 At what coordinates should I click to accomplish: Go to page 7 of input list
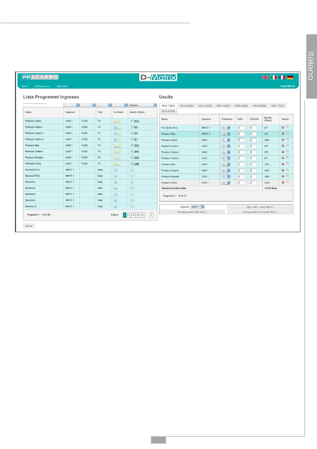[x=151, y=215]
